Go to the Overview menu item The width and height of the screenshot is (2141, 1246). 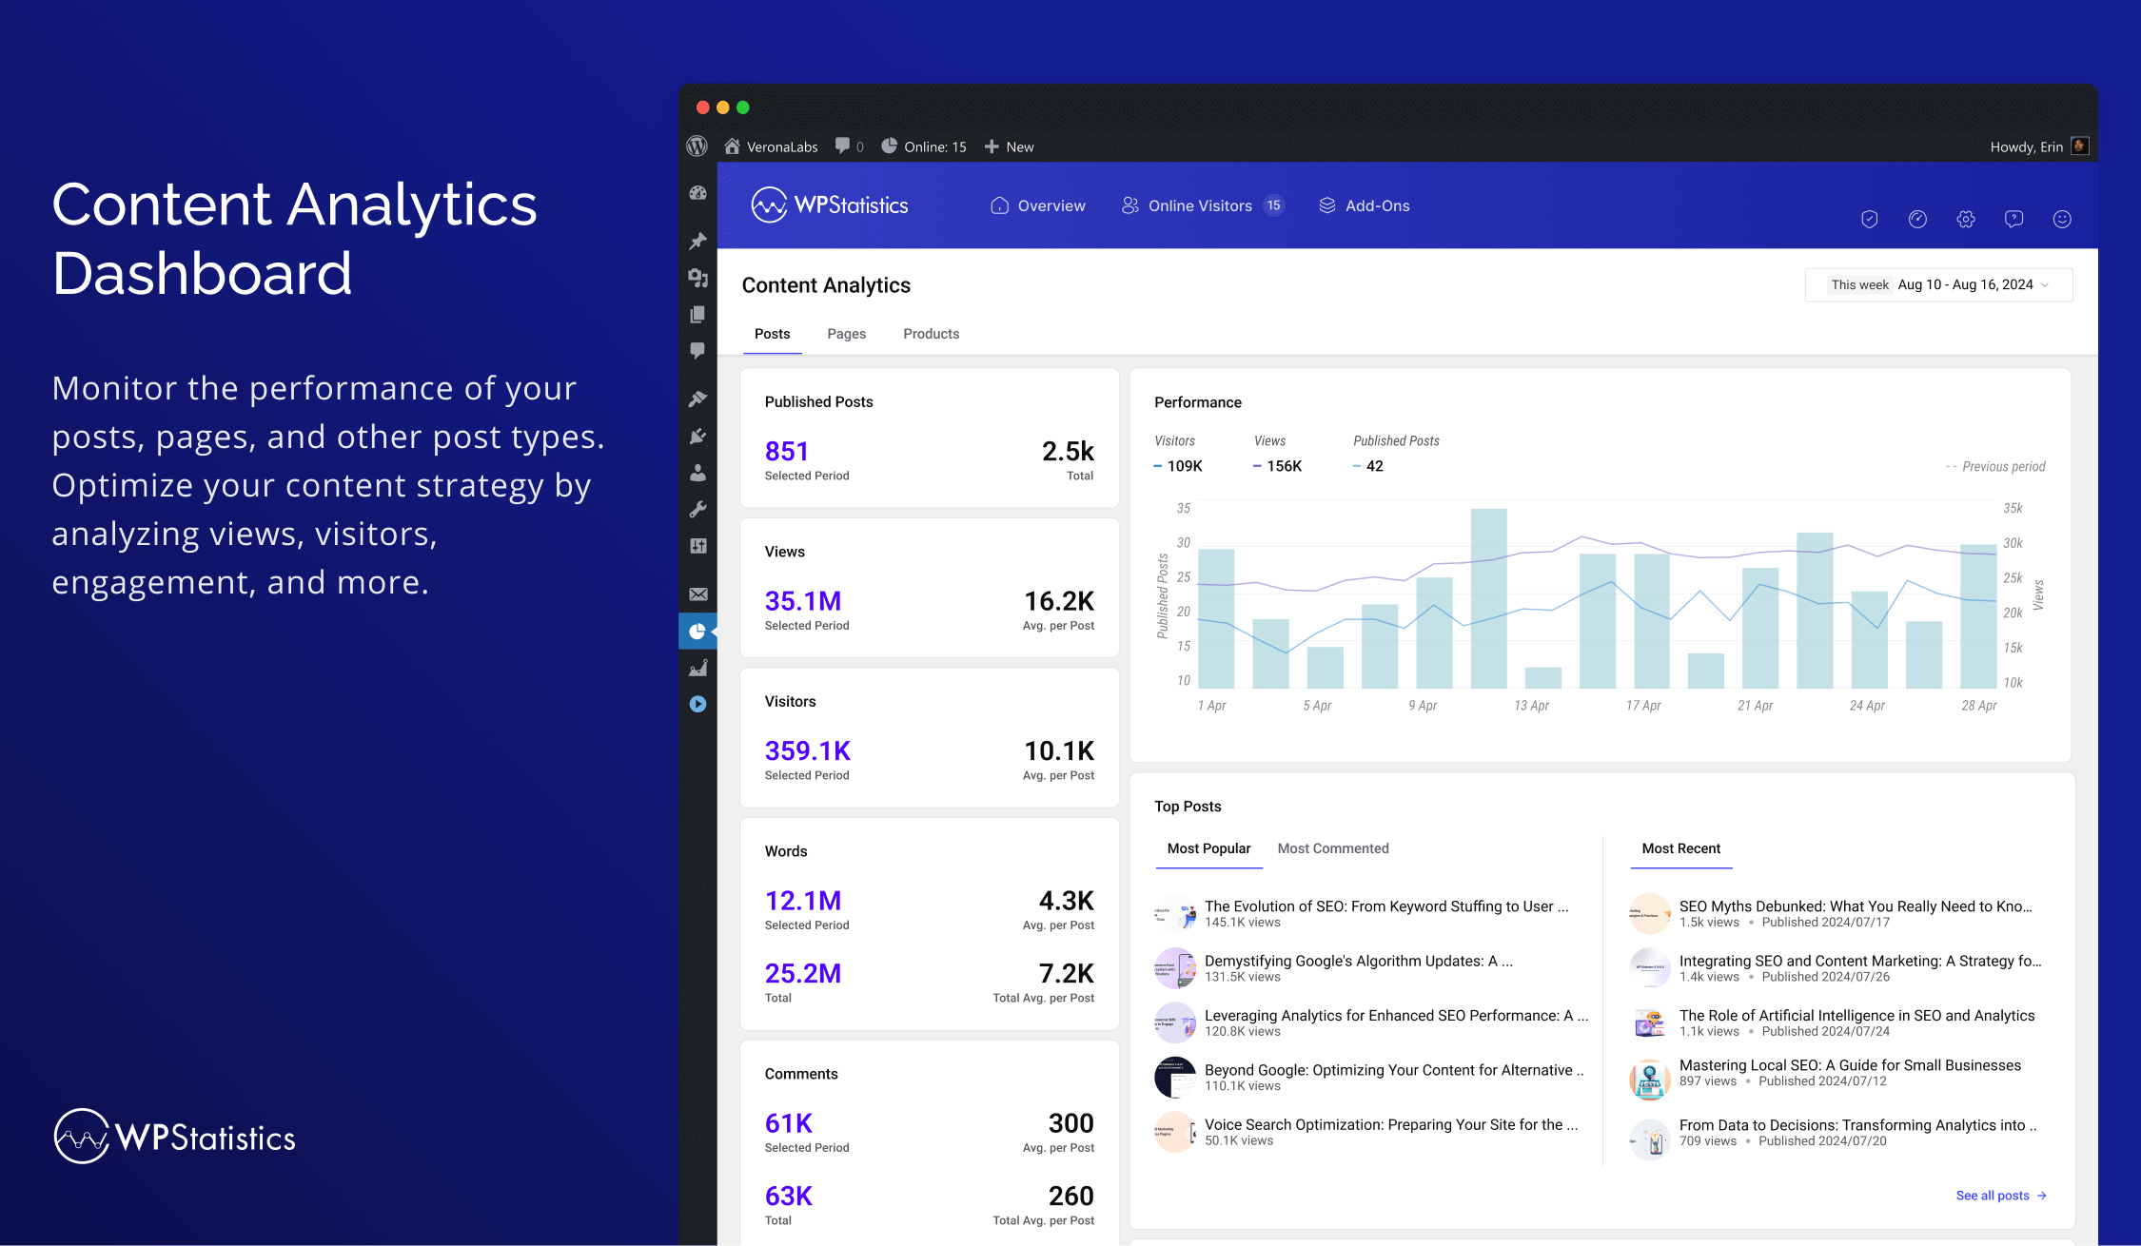(1037, 205)
